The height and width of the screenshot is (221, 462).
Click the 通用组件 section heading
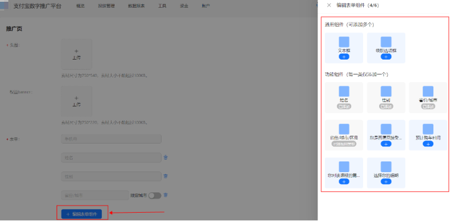tap(350, 24)
